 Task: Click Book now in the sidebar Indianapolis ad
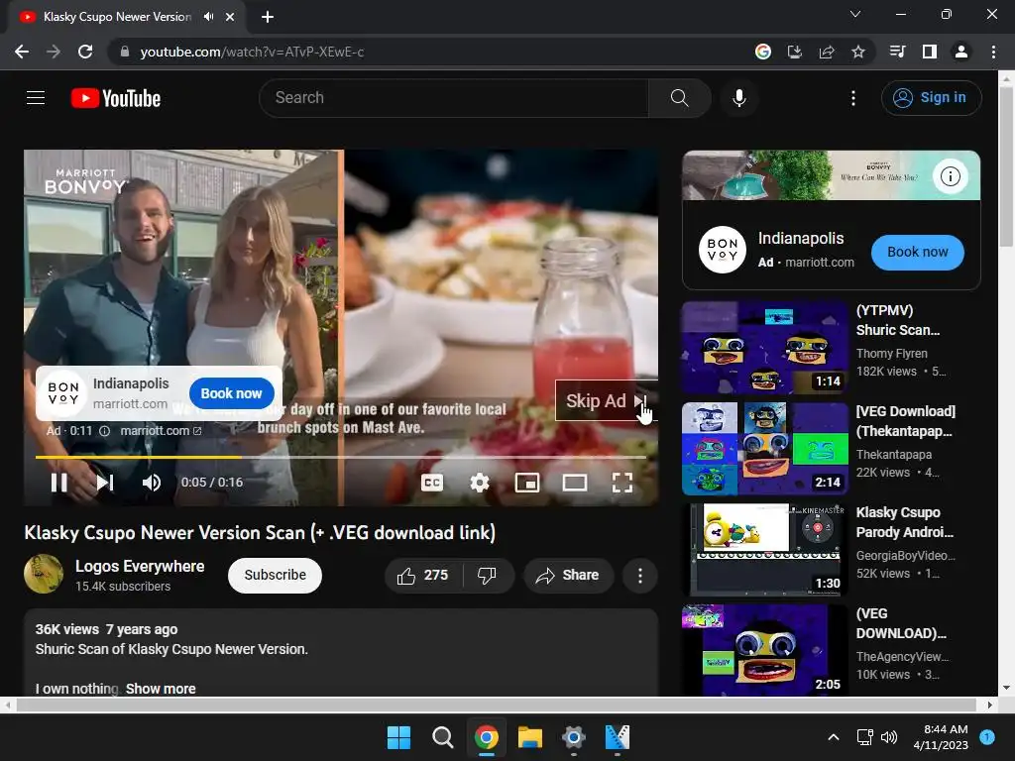click(917, 252)
